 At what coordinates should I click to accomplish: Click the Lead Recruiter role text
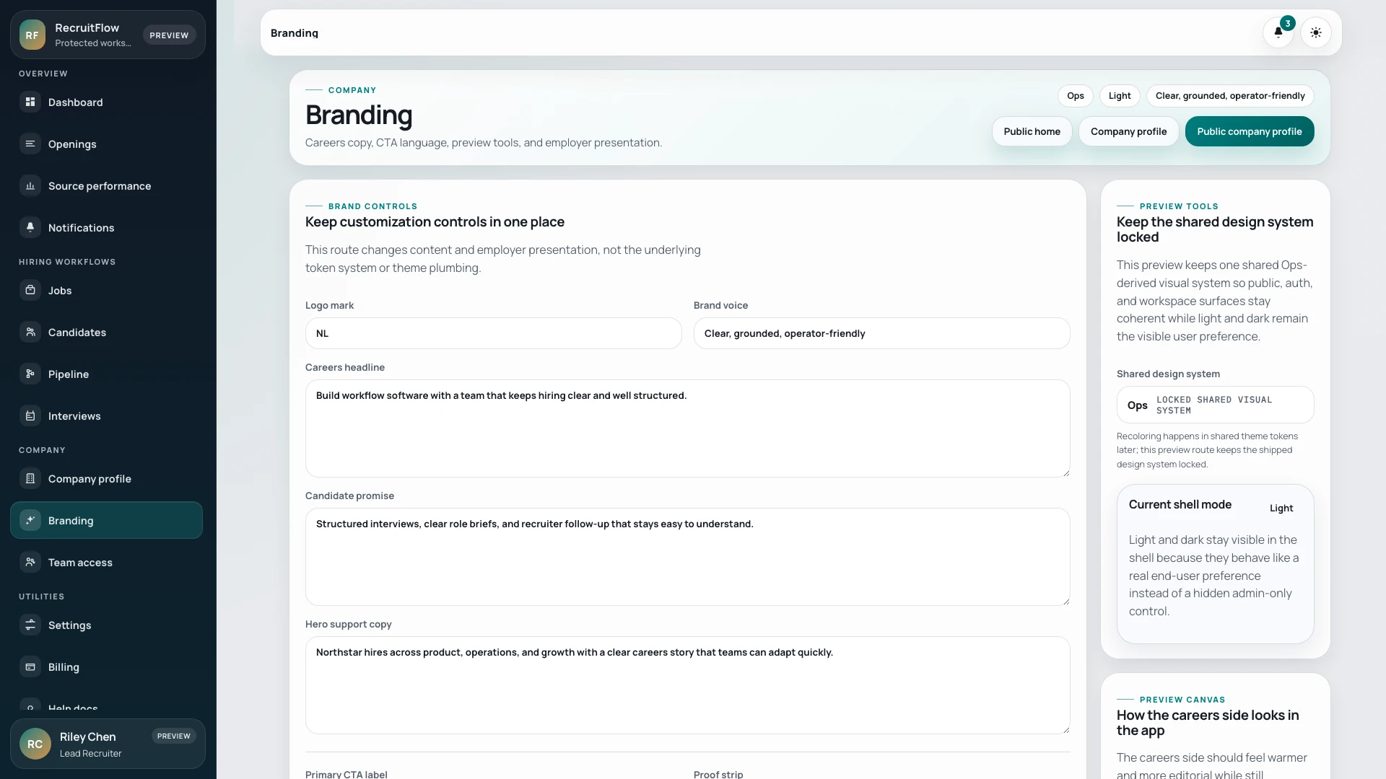pyautogui.click(x=91, y=754)
